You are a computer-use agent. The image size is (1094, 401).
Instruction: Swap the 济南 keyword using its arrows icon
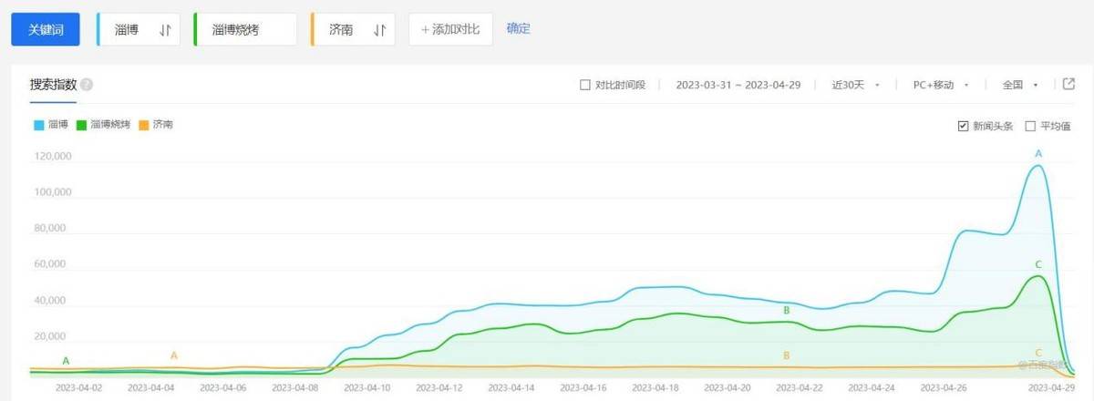tap(380, 30)
